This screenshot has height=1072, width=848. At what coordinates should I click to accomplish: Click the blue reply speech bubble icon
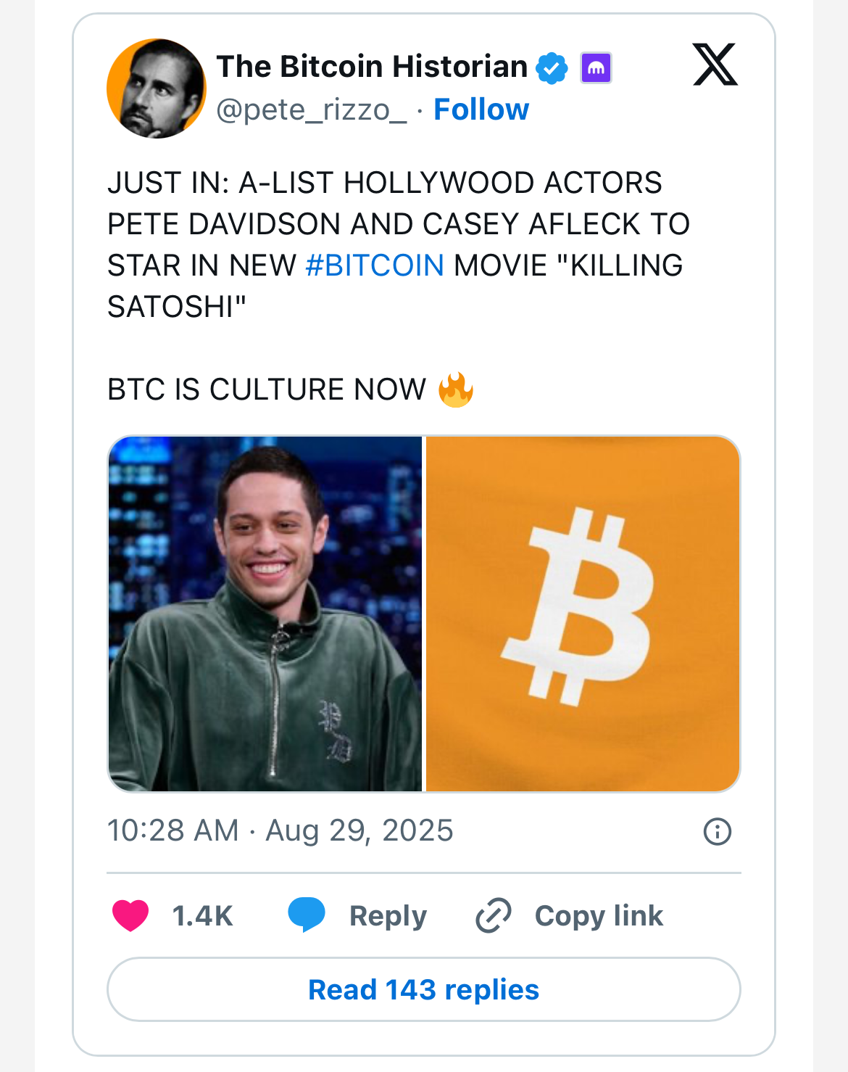point(307,915)
